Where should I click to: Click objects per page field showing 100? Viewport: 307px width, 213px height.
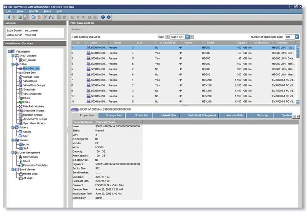tap(290, 37)
